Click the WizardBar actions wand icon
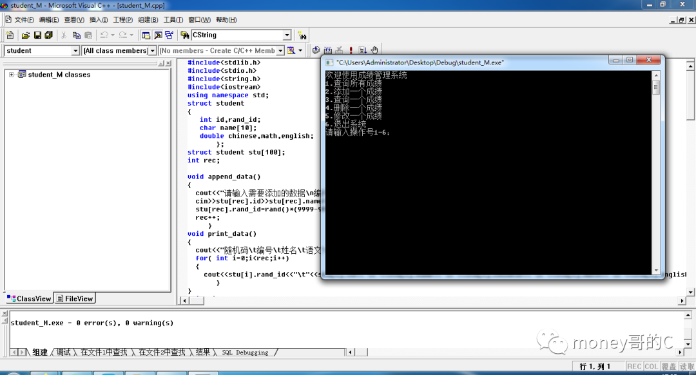This screenshot has width=696, height=375. point(291,51)
